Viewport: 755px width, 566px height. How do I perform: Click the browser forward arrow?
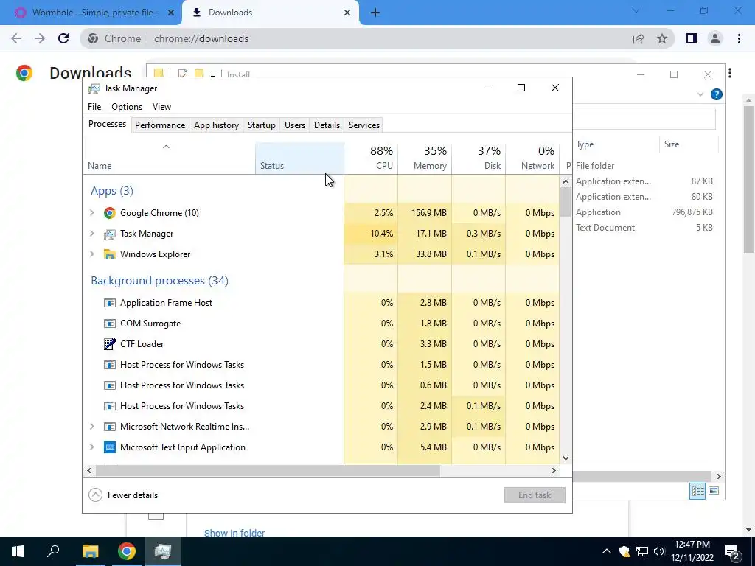[x=40, y=38]
